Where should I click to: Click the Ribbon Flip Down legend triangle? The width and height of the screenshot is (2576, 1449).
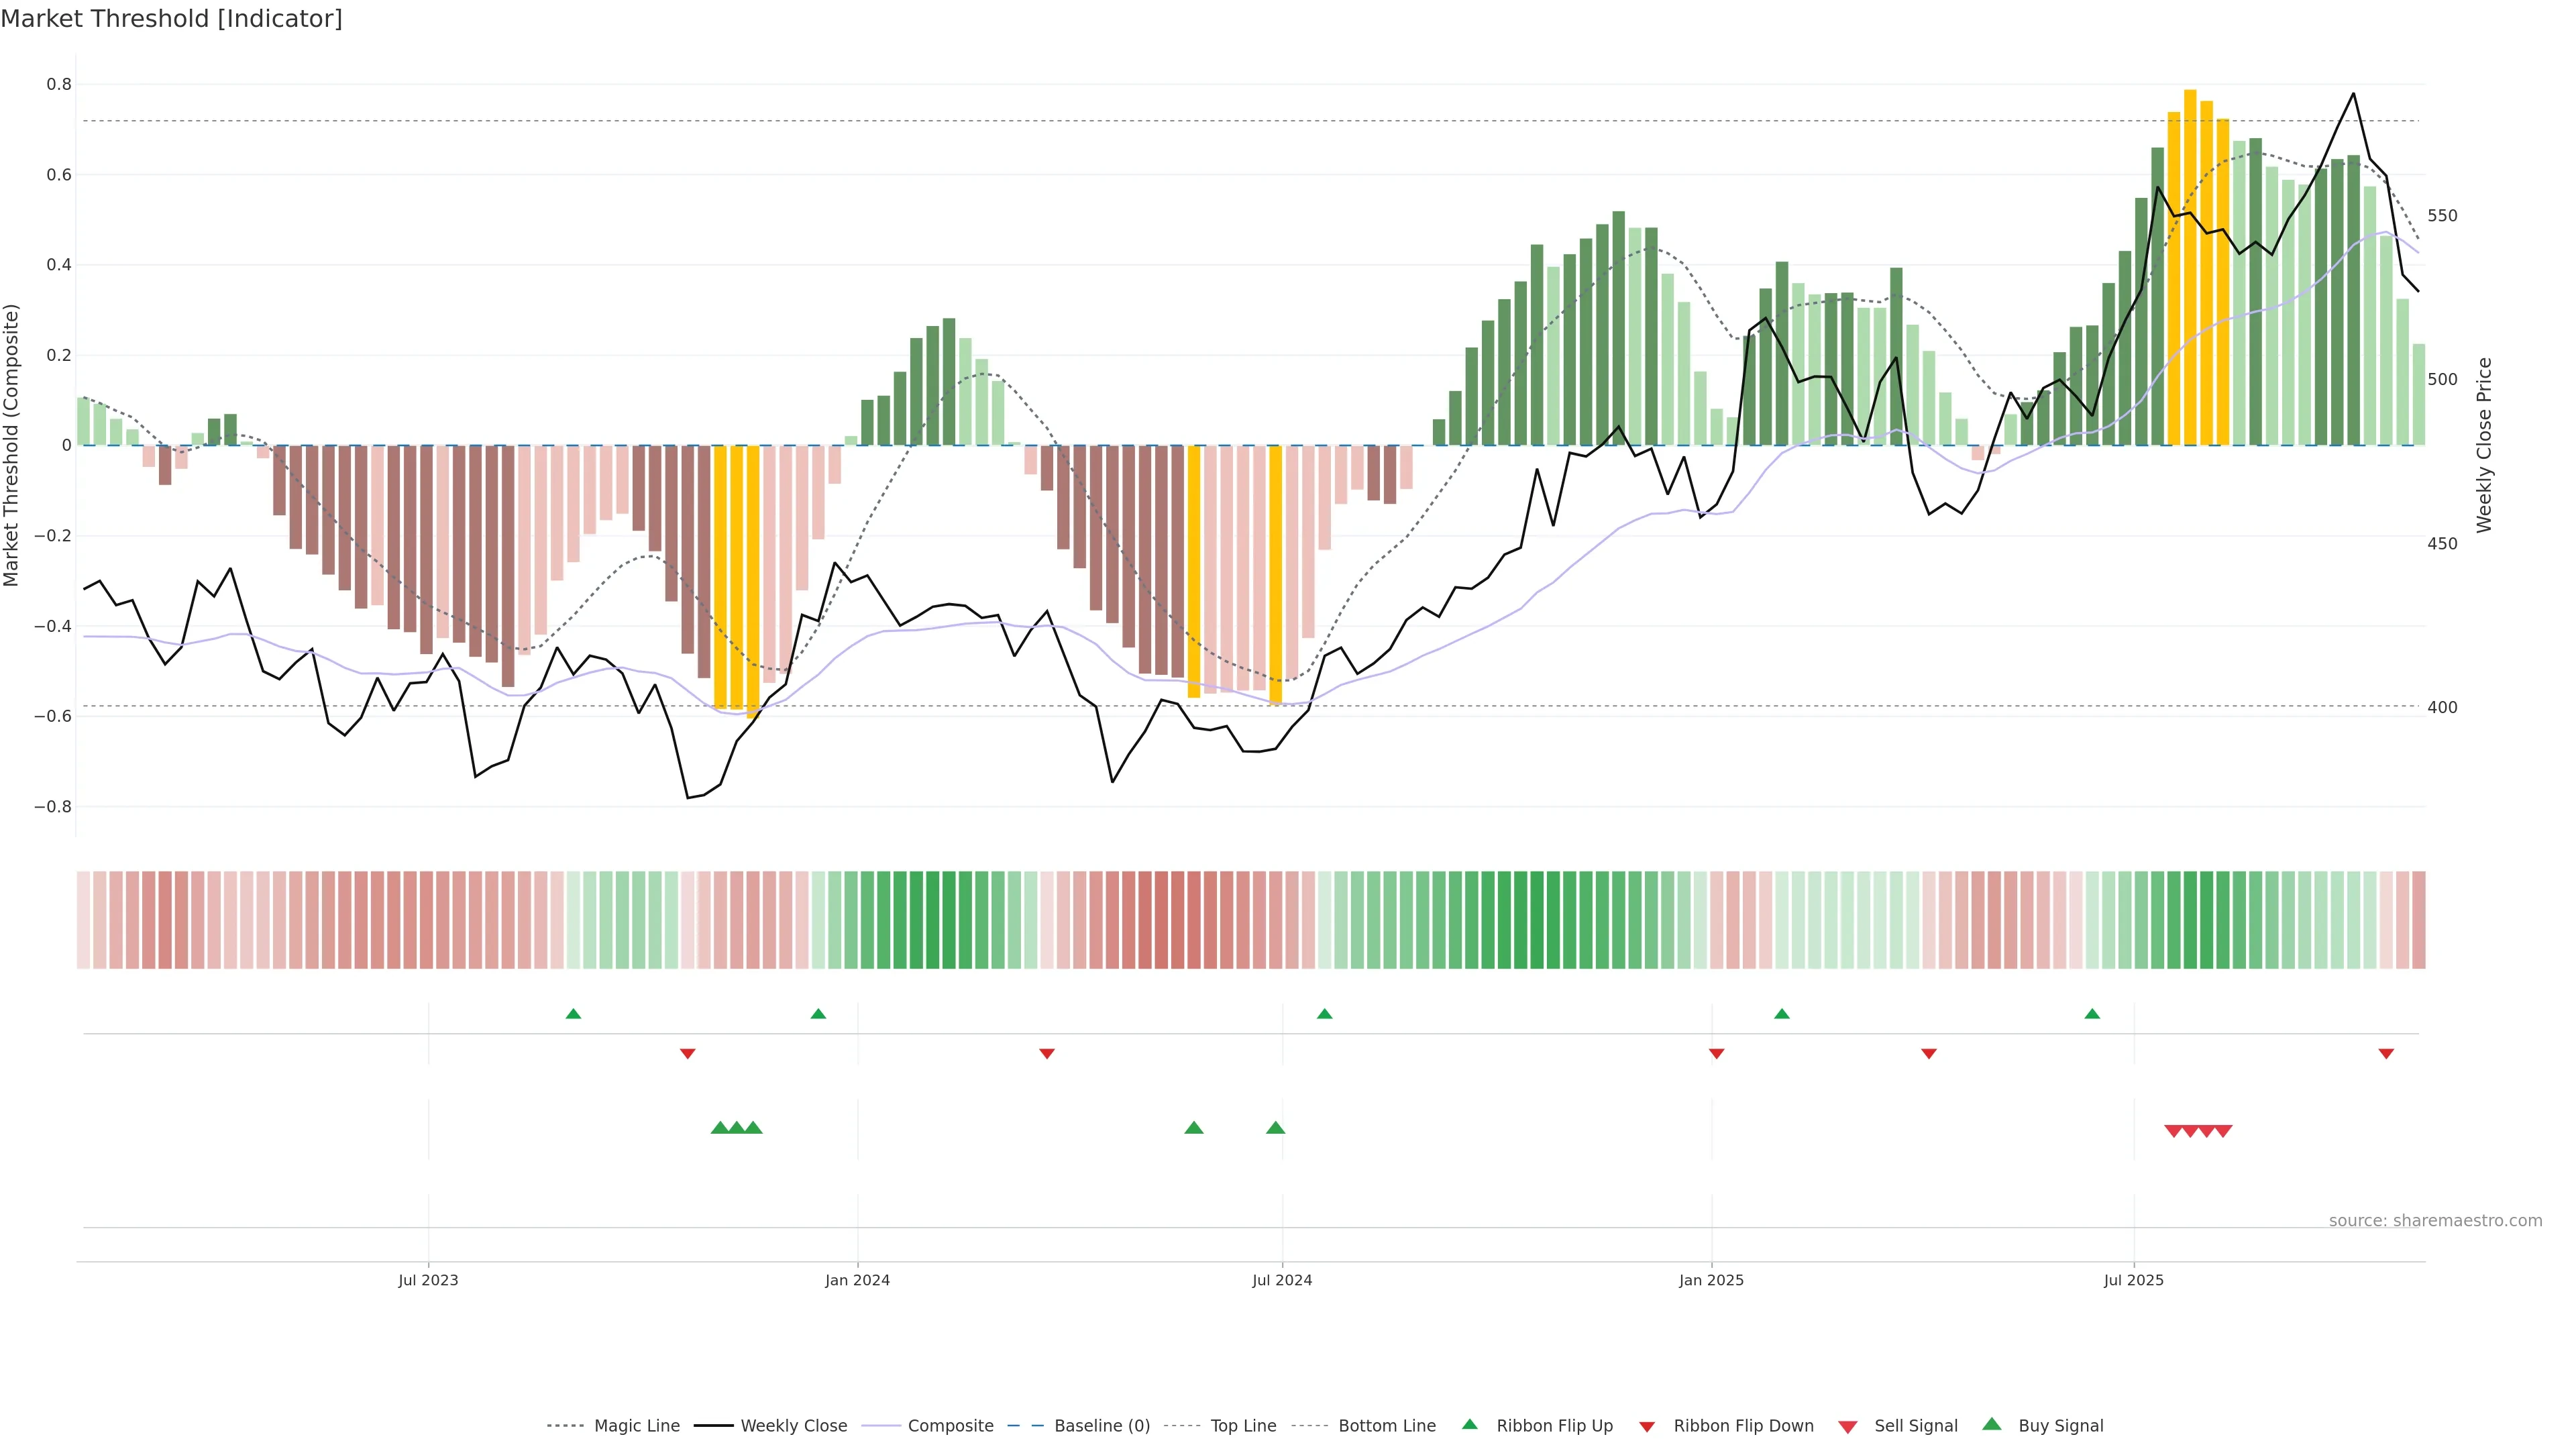[1647, 1426]
